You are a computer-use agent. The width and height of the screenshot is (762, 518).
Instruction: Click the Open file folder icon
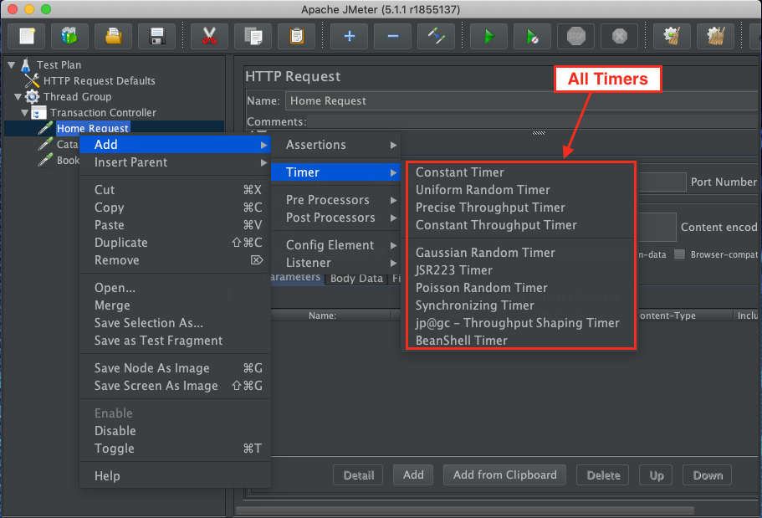(x=113, y=37)
